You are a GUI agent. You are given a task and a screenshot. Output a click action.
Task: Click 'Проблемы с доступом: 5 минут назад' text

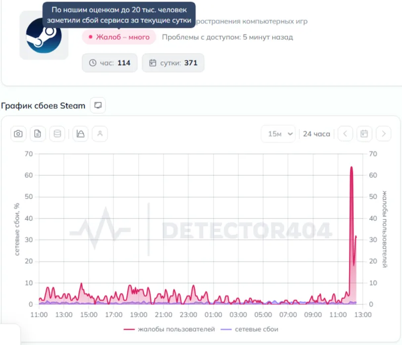[228, 37]
